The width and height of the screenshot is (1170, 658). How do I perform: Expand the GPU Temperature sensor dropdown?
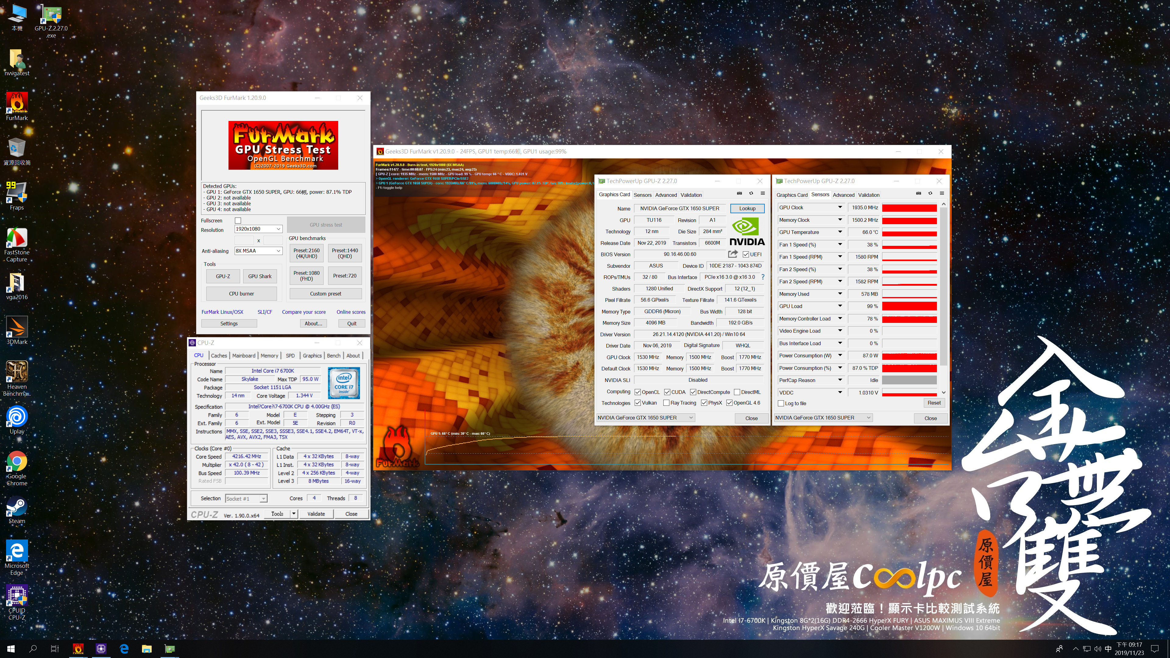pyautogui.click(x=840, y=232)
